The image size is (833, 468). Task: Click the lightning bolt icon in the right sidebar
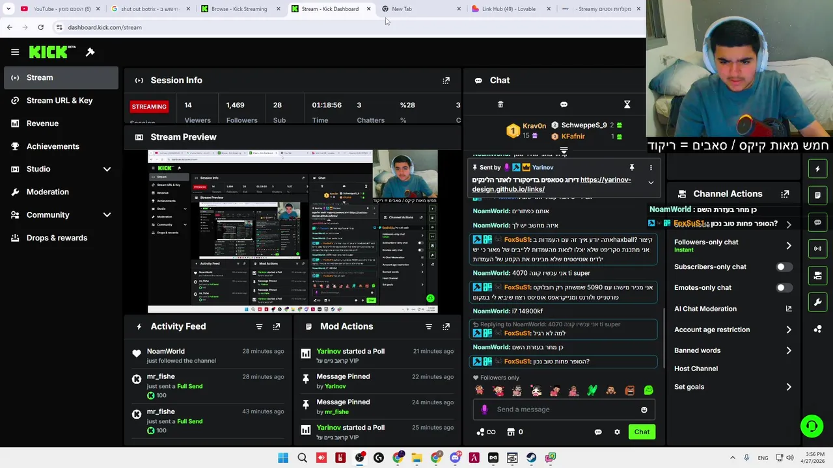[x=817, y=169]
